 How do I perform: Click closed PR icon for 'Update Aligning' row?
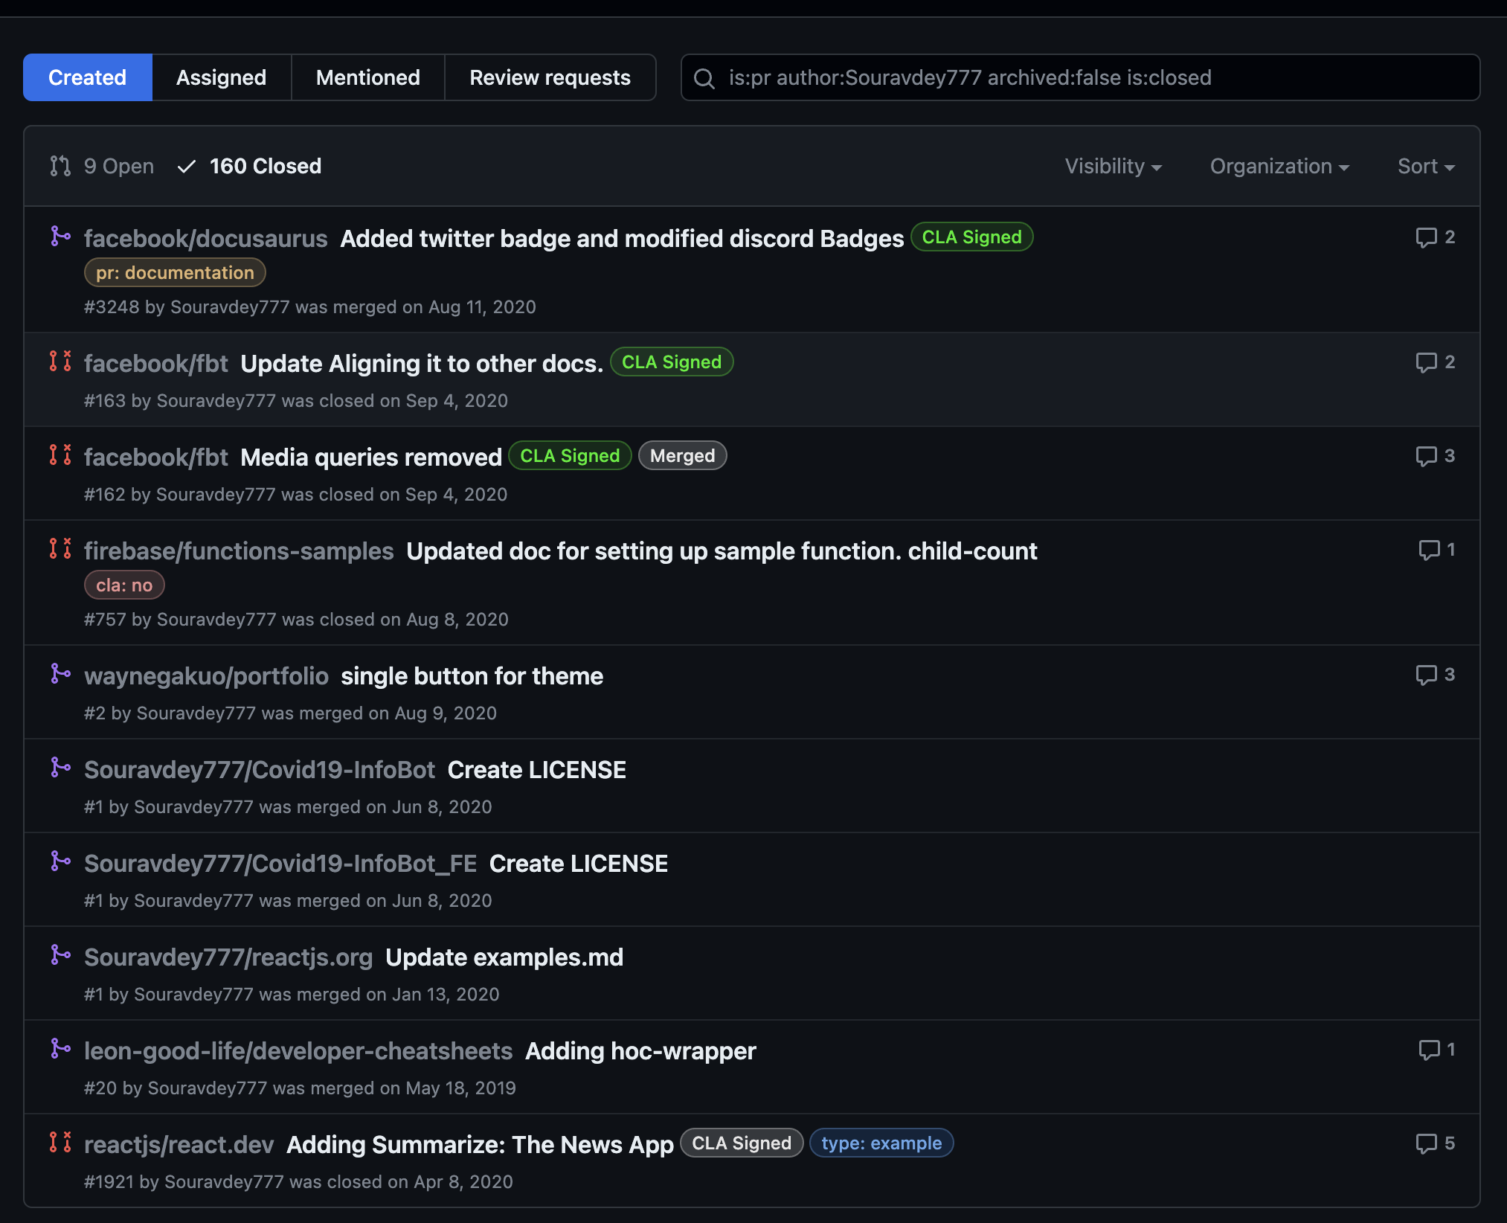(60, 362)
